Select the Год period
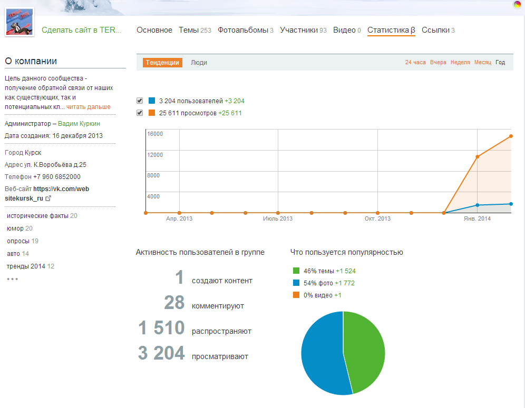525x408 pixels. [500, 62]
